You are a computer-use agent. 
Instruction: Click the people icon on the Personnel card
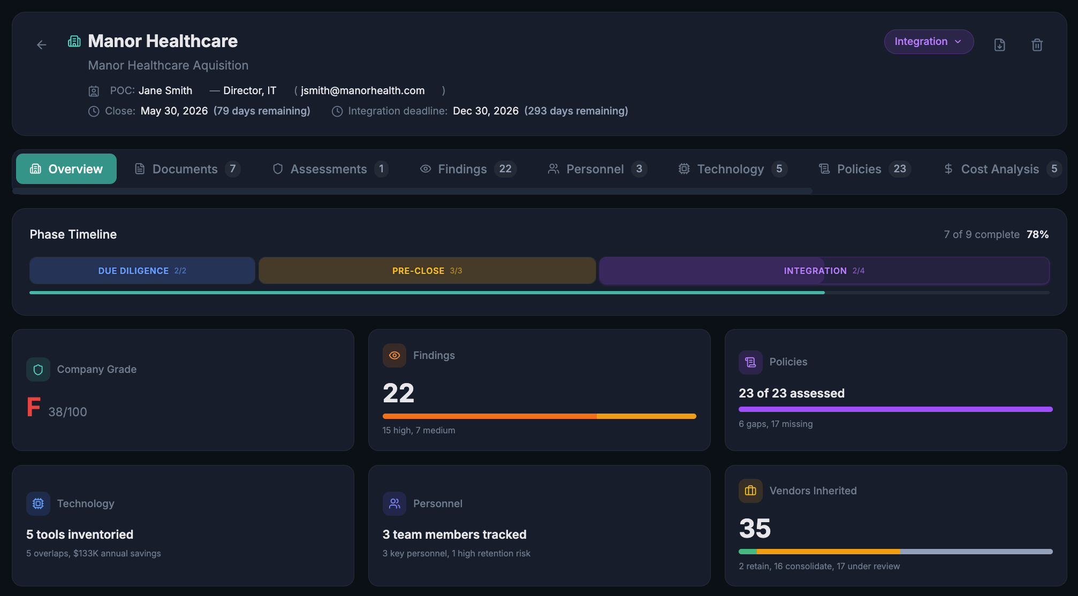pyautogui.click(x=394, y=503)
